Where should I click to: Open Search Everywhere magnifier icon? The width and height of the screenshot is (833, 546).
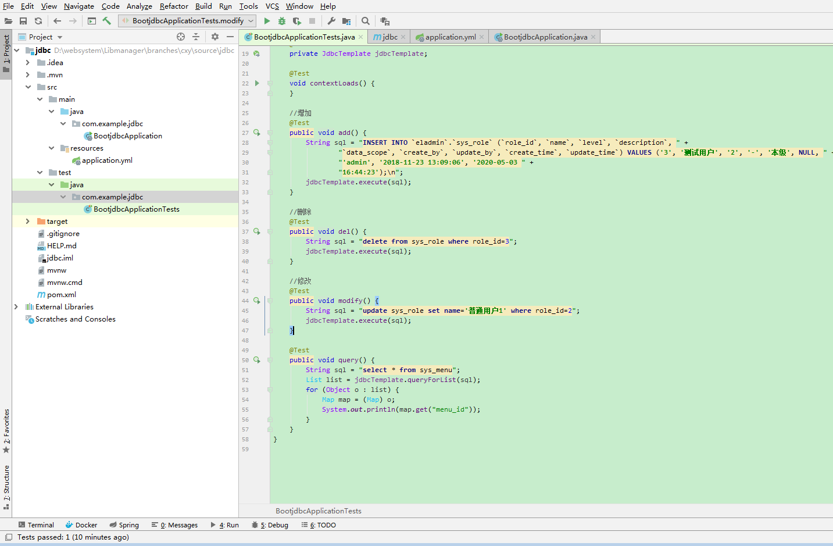[365, 20]
